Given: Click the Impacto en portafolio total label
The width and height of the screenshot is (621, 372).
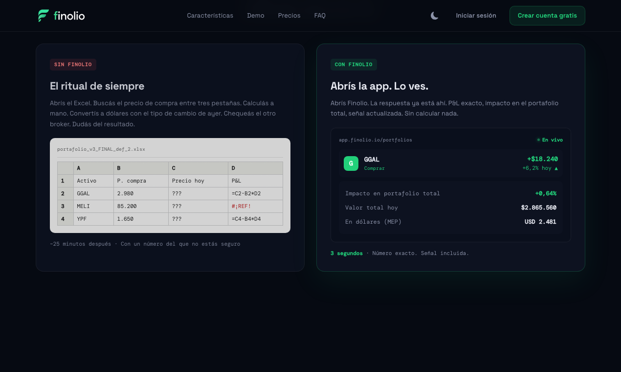Looking at the screenshot, I should tap(393, 193).
